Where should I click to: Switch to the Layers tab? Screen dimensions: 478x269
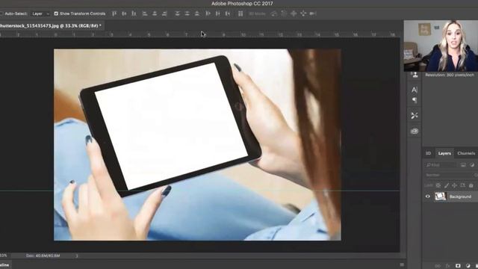444,153
